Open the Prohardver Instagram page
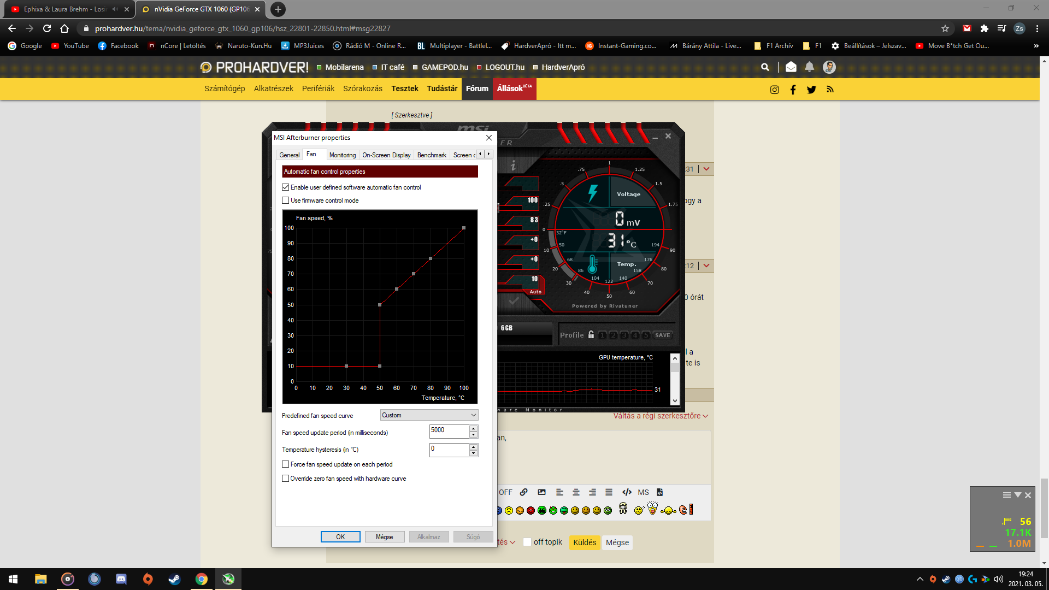This screenshot has width=1049, height=590. click(x=774, y=90)
